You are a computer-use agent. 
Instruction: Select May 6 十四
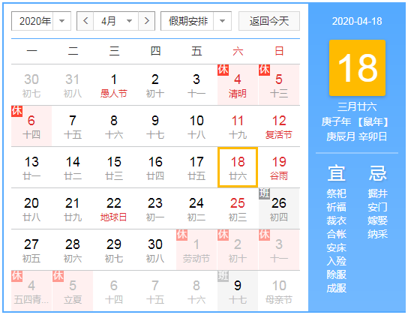point(114,291)
